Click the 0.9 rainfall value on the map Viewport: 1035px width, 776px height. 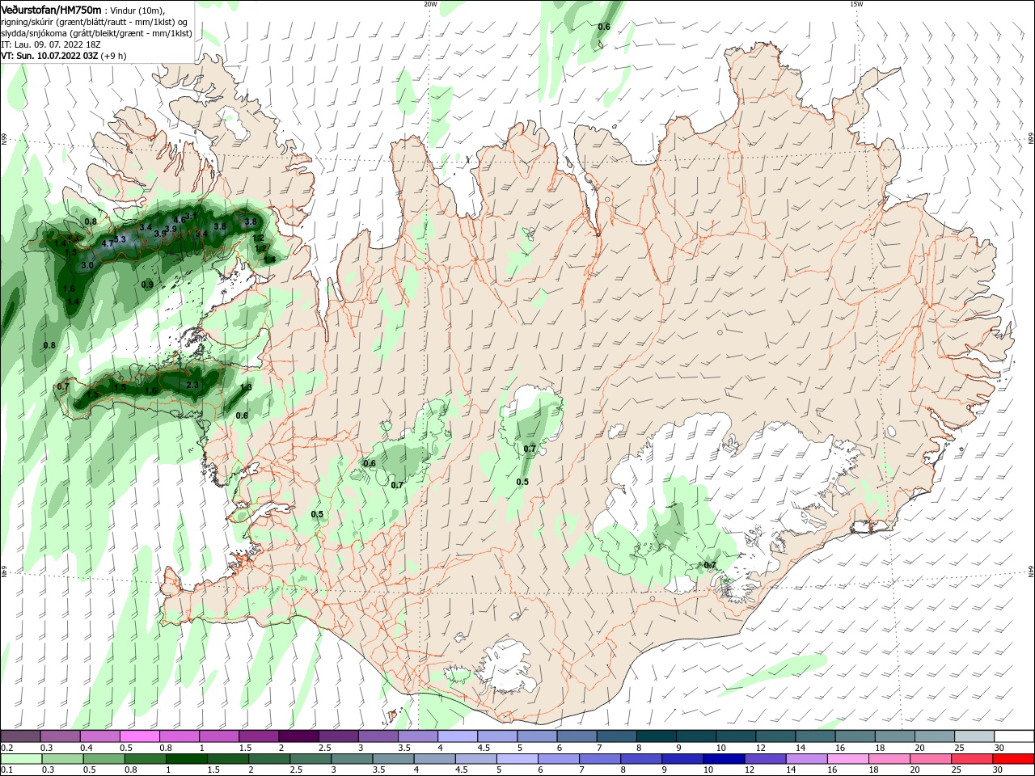tap(147, 285)
